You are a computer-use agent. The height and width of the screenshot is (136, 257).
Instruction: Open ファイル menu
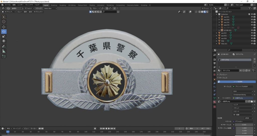tap(8, 5)
